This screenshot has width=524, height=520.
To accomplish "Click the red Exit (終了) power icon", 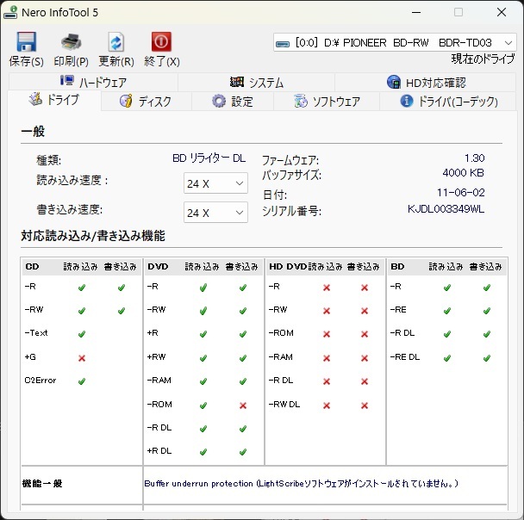I will click(161, 43).
